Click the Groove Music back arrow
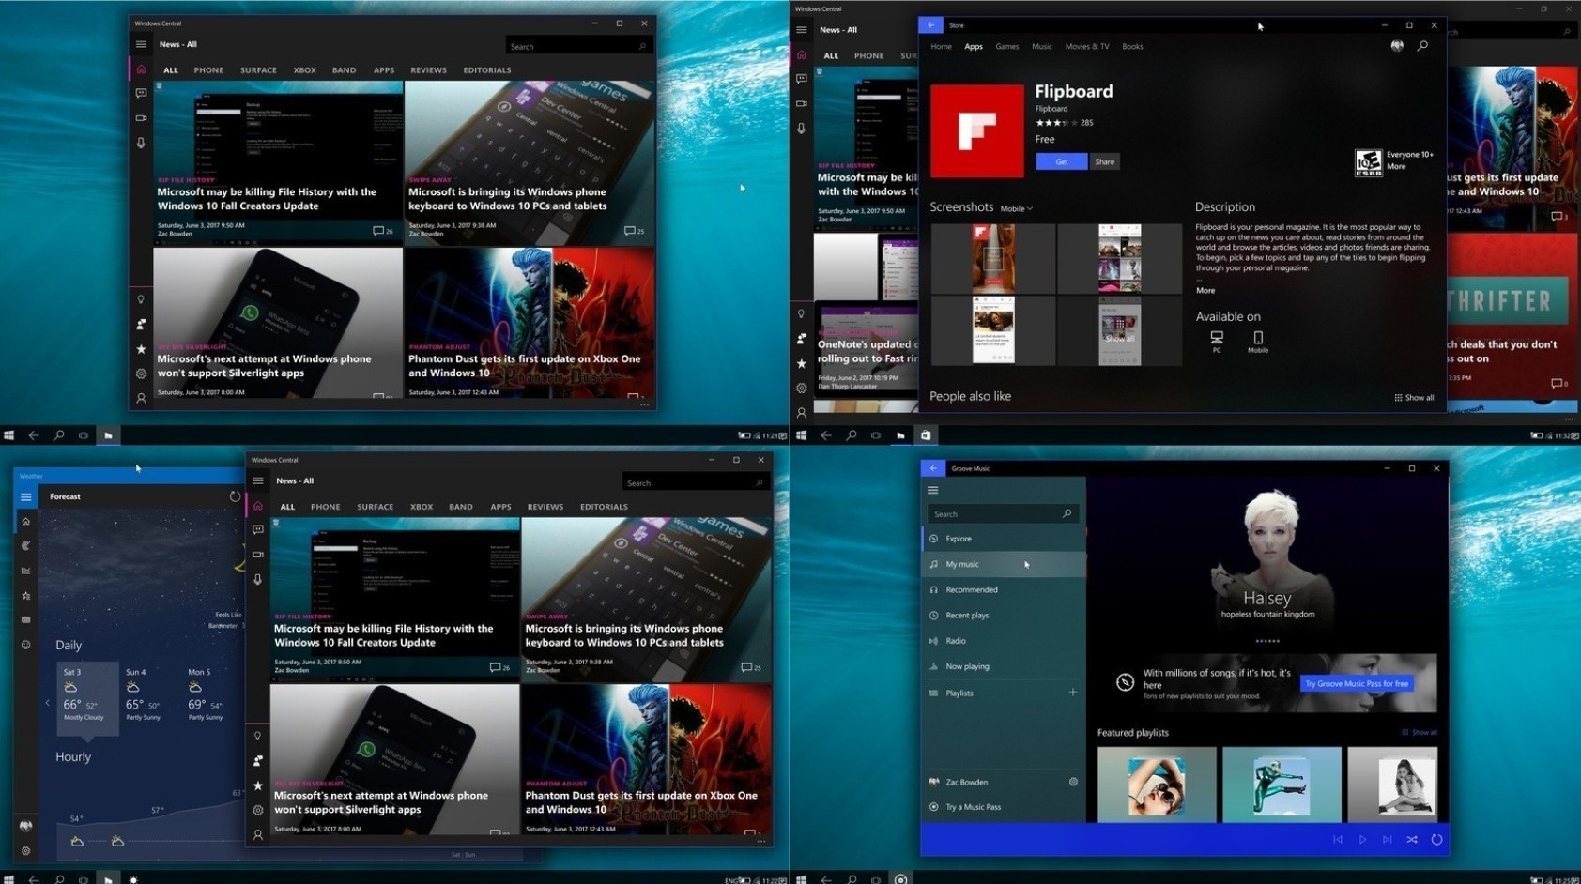 coord(933,468)
